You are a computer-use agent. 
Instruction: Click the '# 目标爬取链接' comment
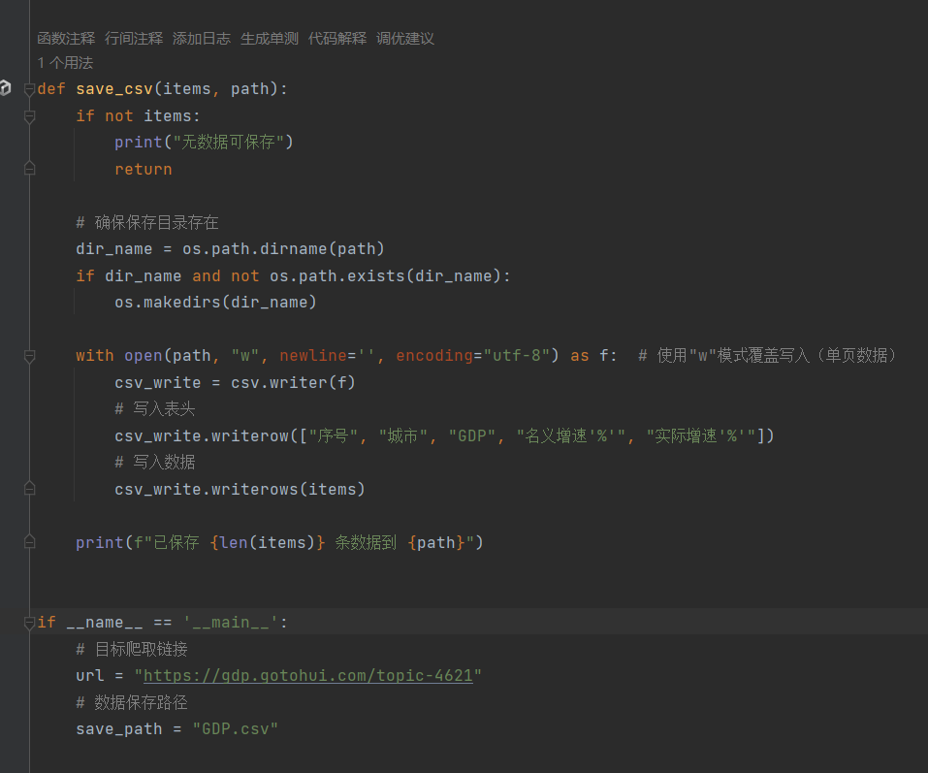[x=132, y=649]
